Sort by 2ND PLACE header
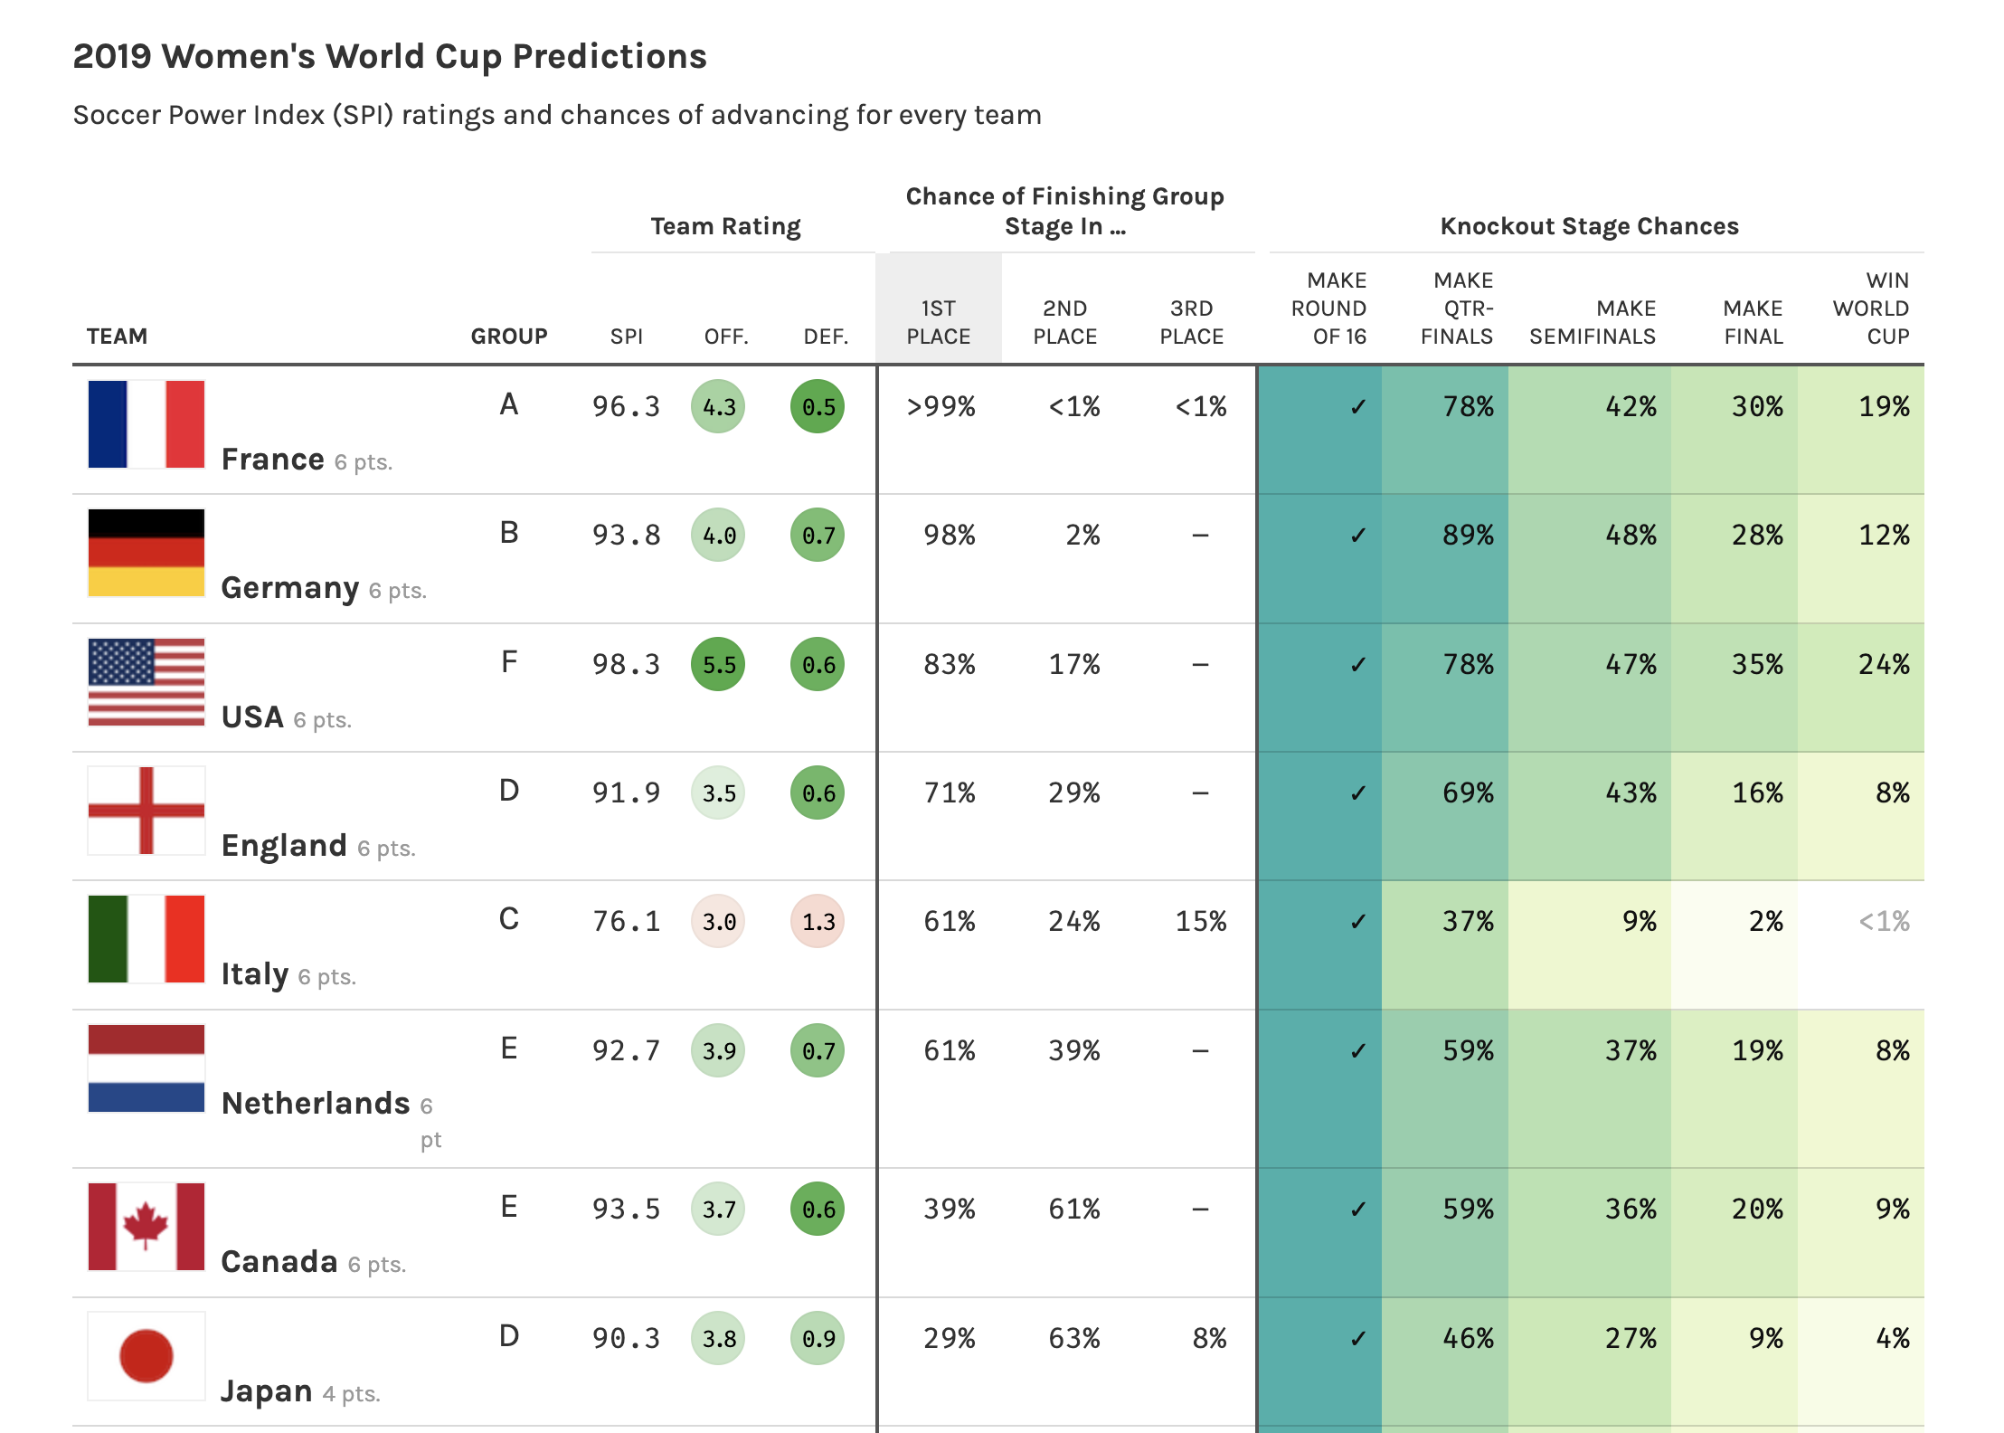 point(1064,322)
